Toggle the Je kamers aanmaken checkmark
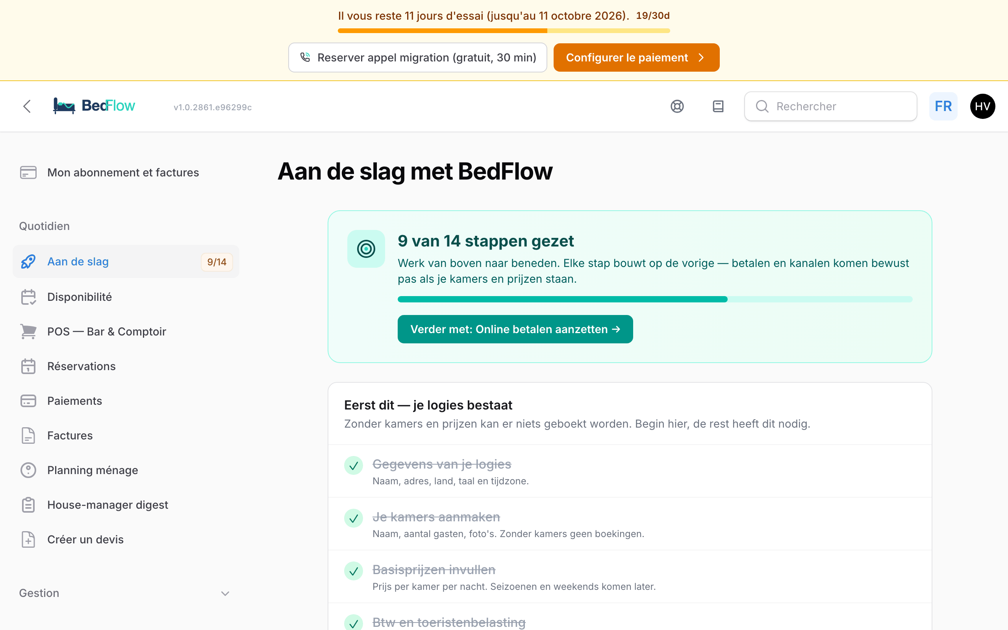The width and height of the screenshot is (1008, 630). pyautogui.click(x=354, y=518)
